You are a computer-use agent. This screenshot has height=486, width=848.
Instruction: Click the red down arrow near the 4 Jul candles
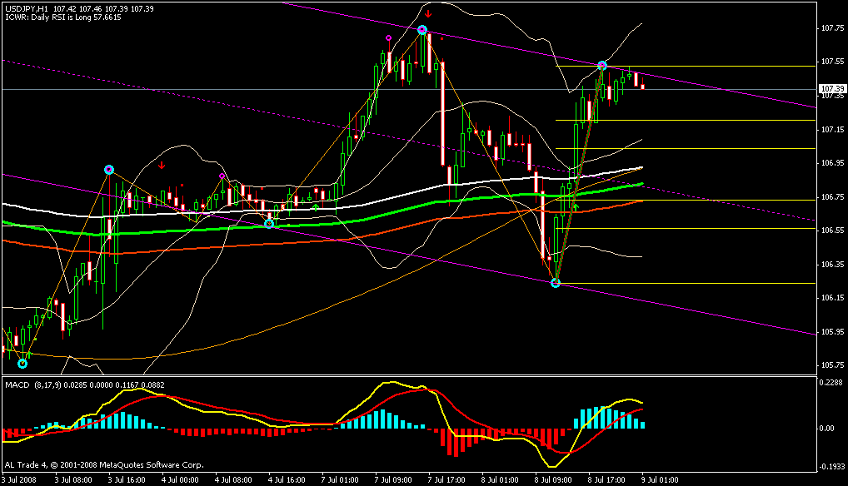coord(162,165)
